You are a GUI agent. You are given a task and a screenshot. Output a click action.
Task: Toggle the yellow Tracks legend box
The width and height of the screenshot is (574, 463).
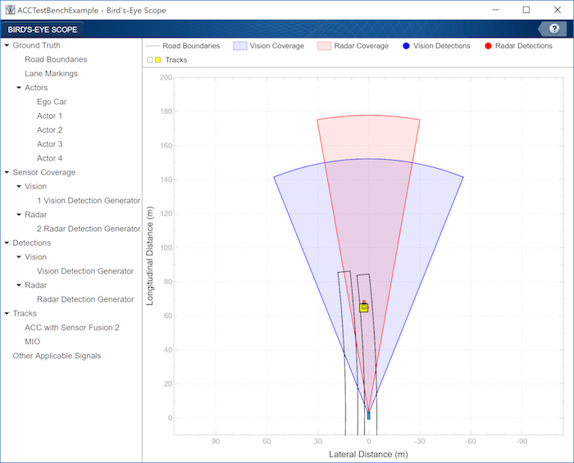click(157, 60)
